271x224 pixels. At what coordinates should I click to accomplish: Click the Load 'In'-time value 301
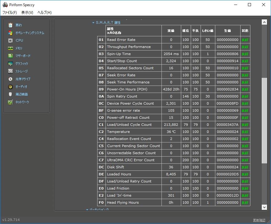pyautogui.click(x=171, y=196)
